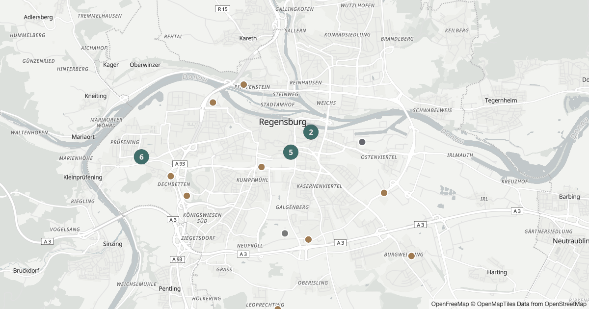Click the Mariaort label
Viewport: 589px width, 309px height.
(83, 137)
